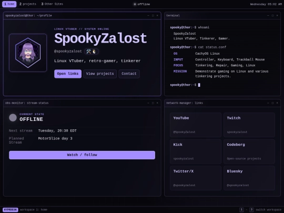
Task: Click the Watch / follow button
Action: (x=82, y=155)
